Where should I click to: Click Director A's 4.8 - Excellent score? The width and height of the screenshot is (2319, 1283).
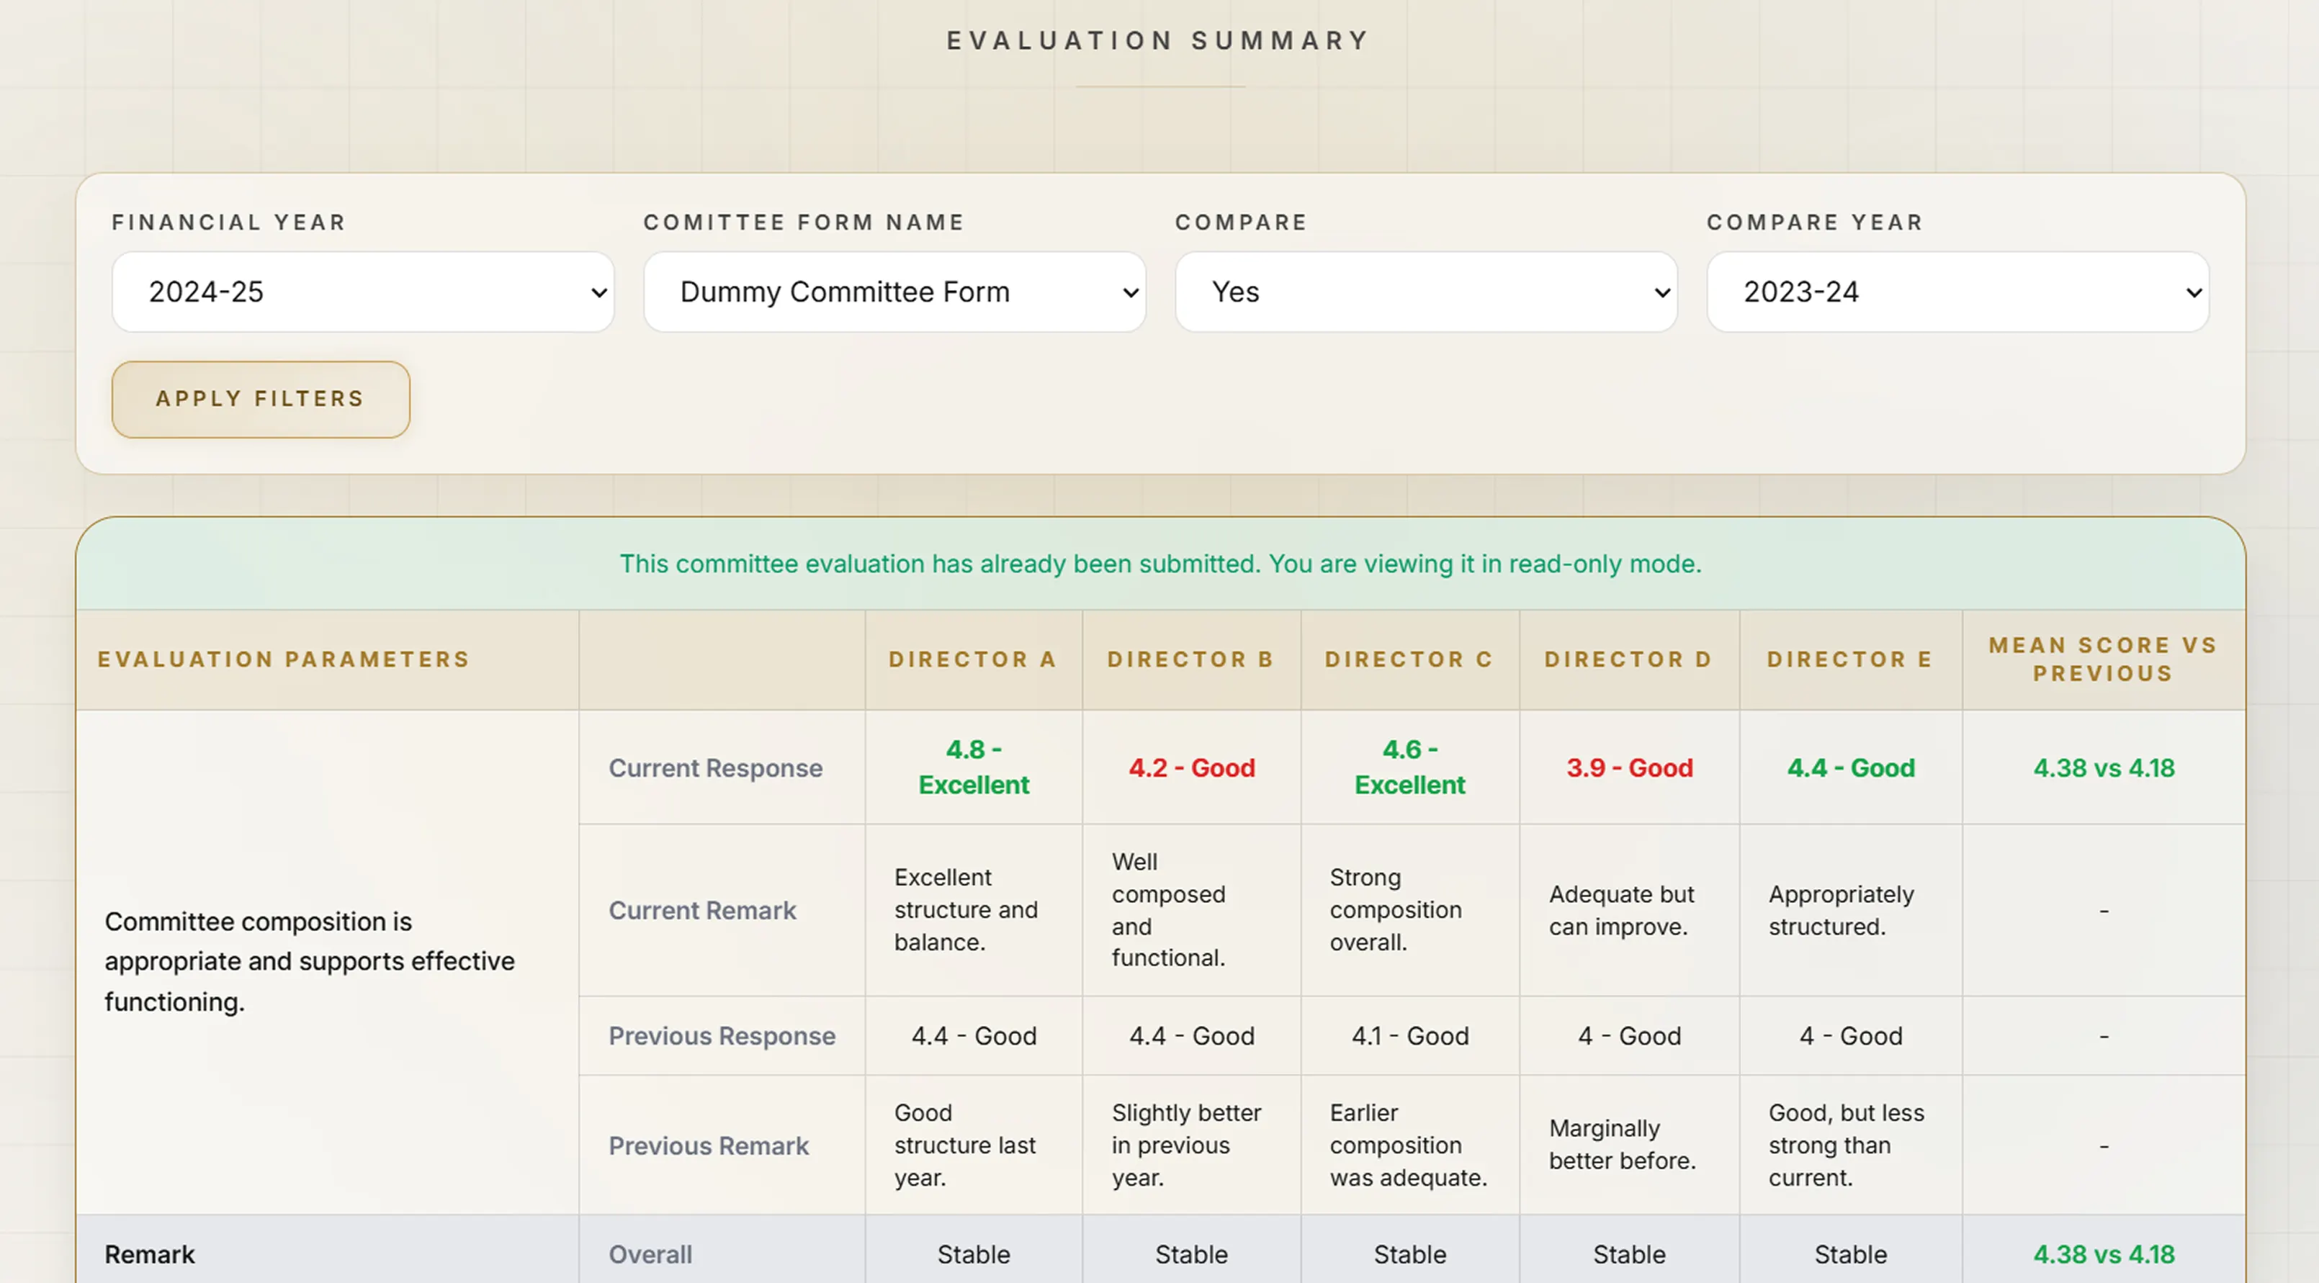pyautogui.click(x=973, y=767)
